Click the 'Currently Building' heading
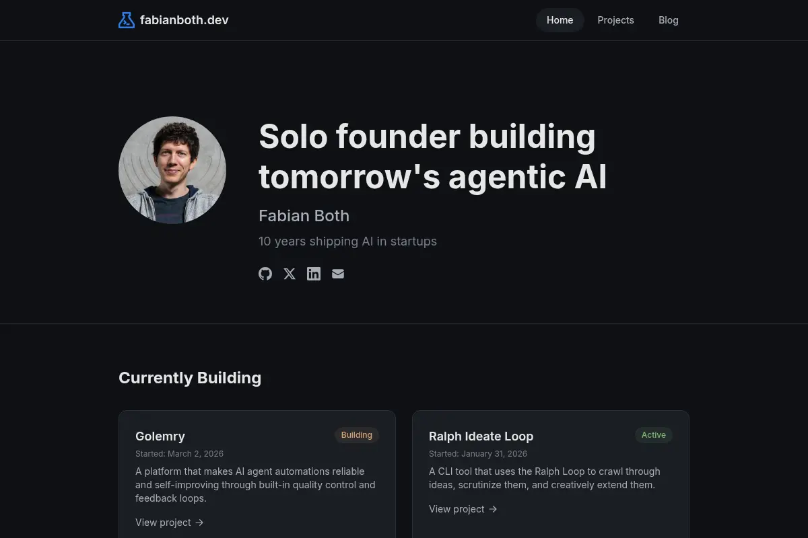The height and width of the screenshot is (538, 808). click(190, 378)
